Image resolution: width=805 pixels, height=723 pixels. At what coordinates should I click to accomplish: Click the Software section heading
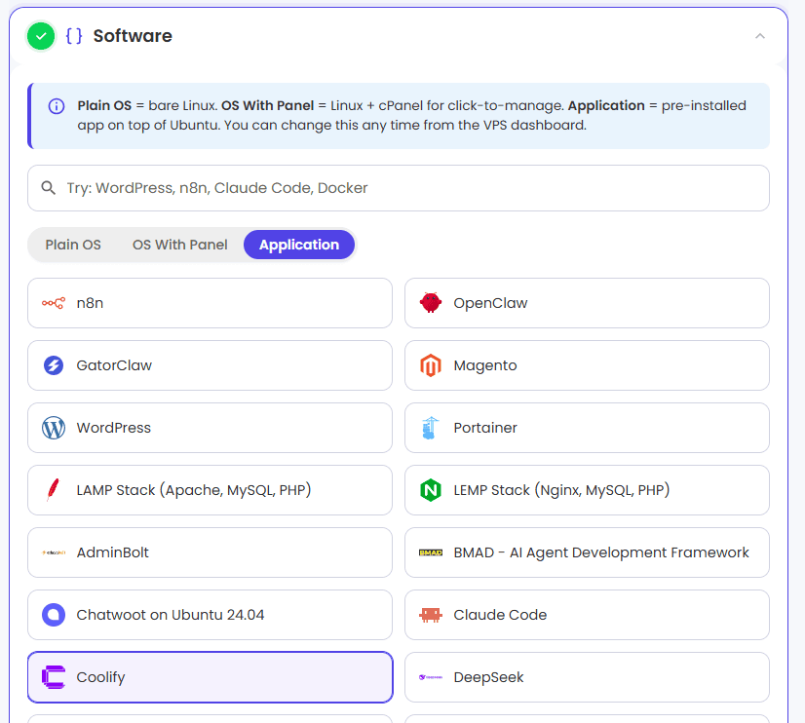(133, 36)
